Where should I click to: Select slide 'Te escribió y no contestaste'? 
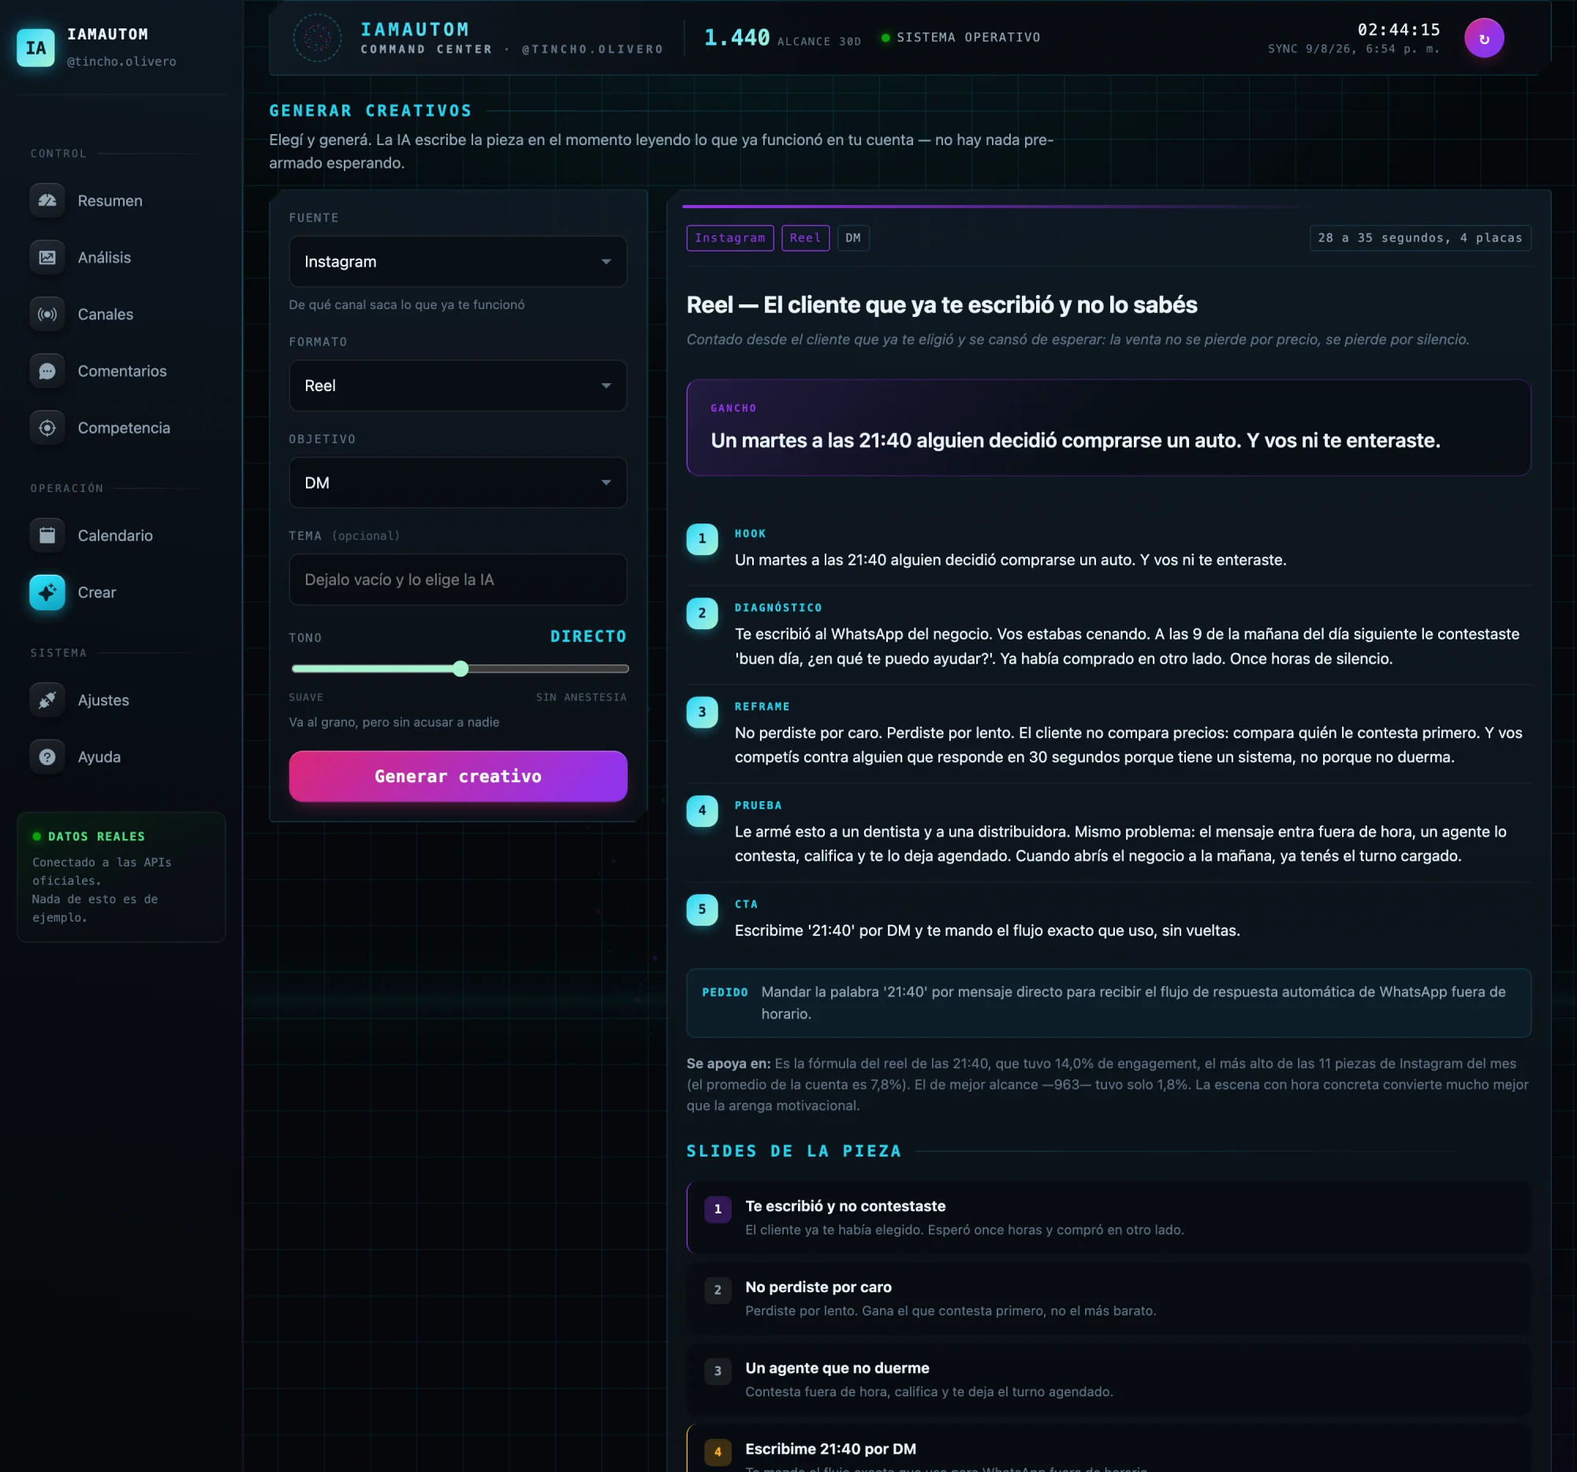pos(1108,1217)
